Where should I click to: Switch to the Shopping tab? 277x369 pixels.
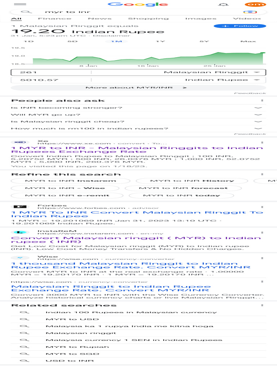click(x=148, y=18)
